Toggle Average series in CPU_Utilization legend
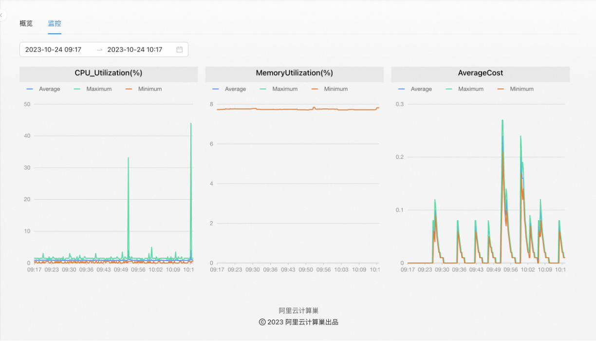Viewport: 596px width, 341px height. tap(43, 89)
